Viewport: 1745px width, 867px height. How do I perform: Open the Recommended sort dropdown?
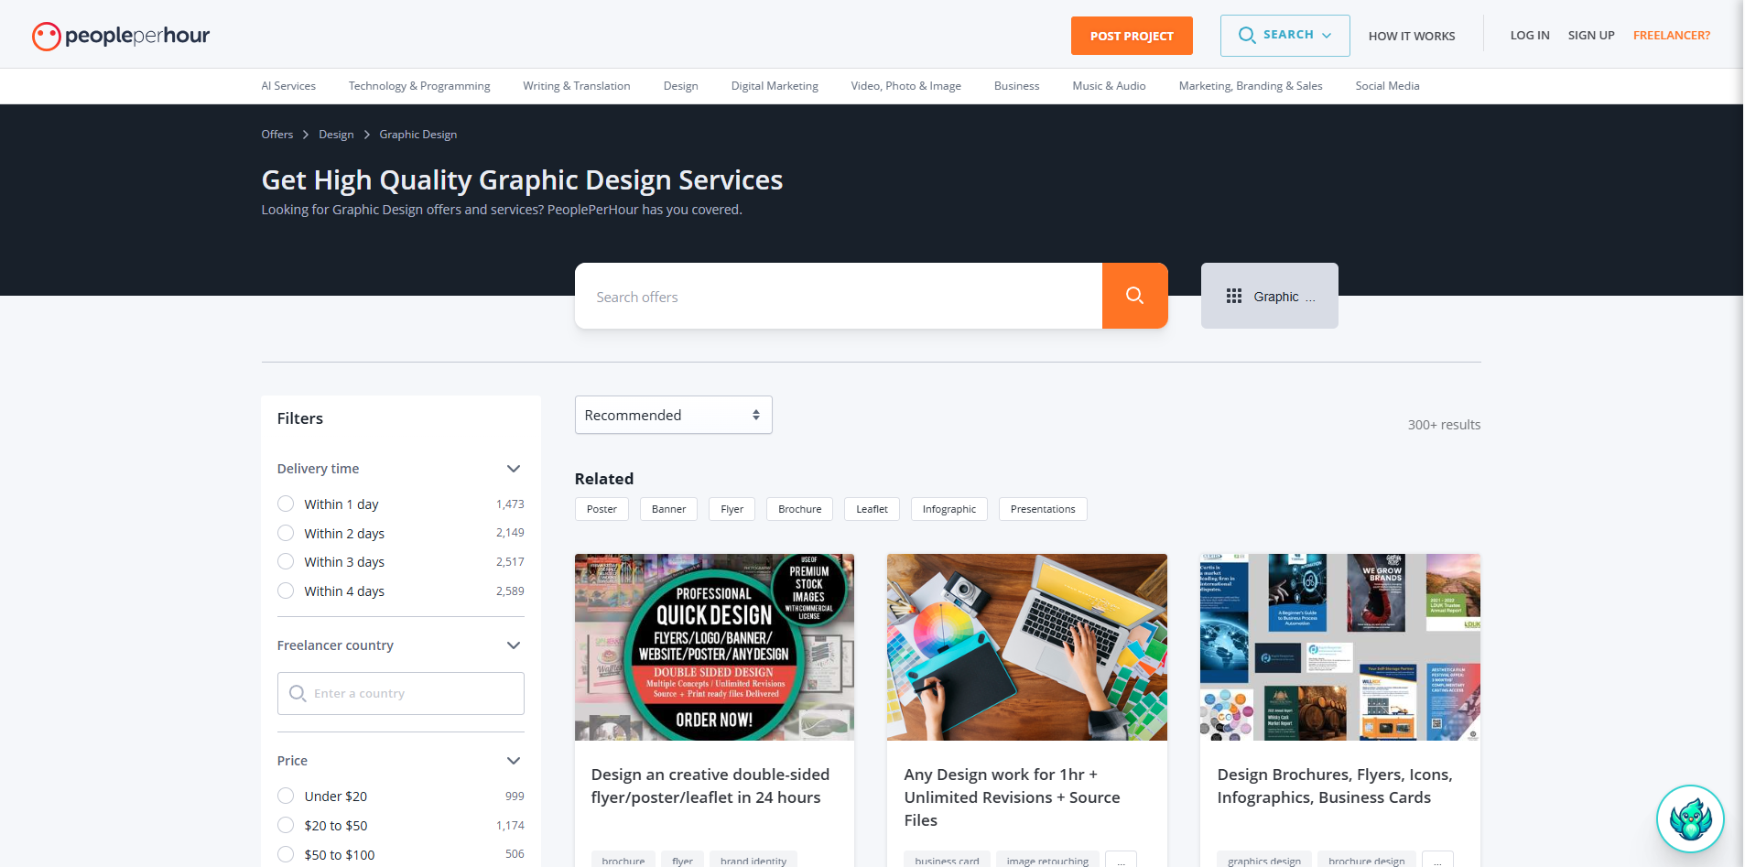[x=673, y=415]
